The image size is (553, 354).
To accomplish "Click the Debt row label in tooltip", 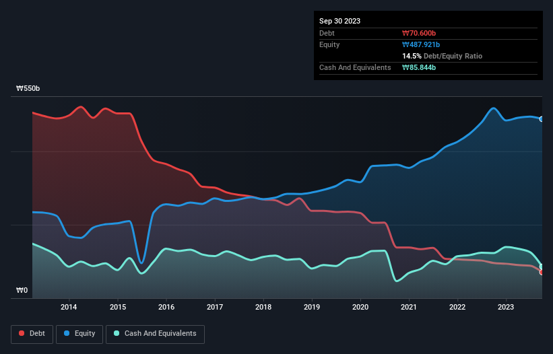I will coord(327,33).
